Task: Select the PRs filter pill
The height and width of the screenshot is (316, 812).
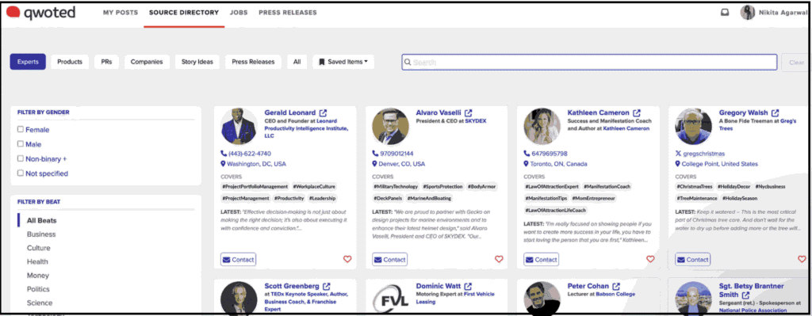Action: coord(106,62)
